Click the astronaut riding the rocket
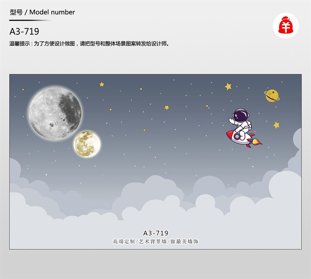The height and width of the screenshot is (279, 311). coord(240,123)
